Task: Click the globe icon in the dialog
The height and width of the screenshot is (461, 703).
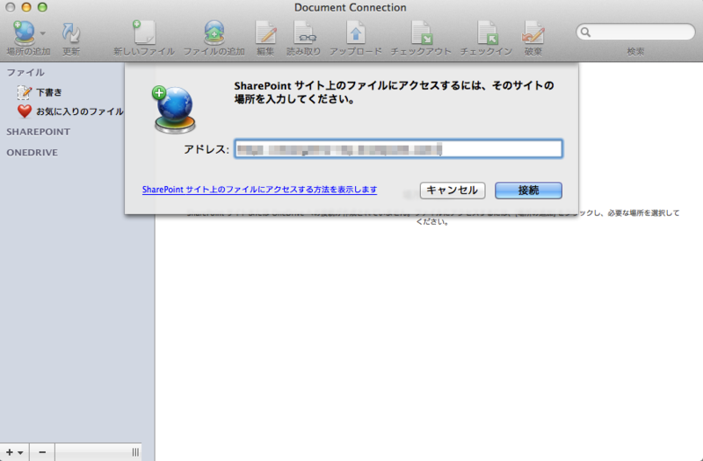Action: coord(174,110)
